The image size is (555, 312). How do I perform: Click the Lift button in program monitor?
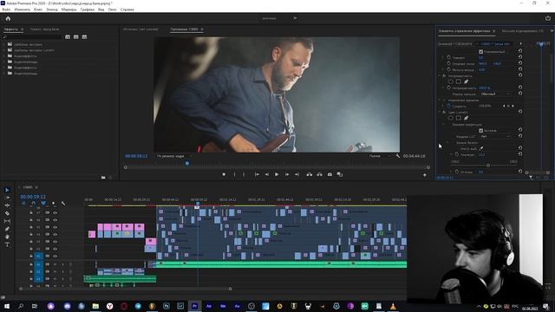point(310,174)
